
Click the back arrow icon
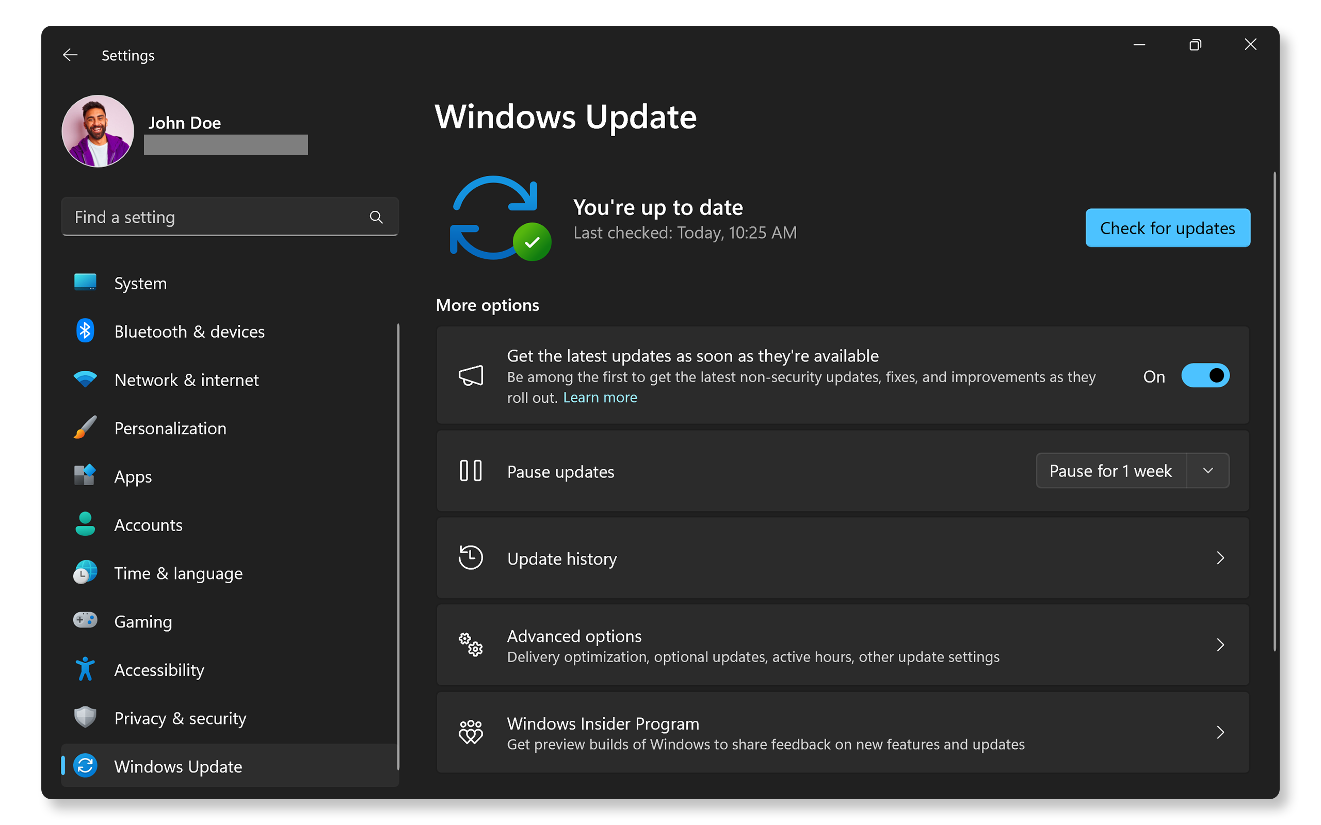[x=70, y=55]
